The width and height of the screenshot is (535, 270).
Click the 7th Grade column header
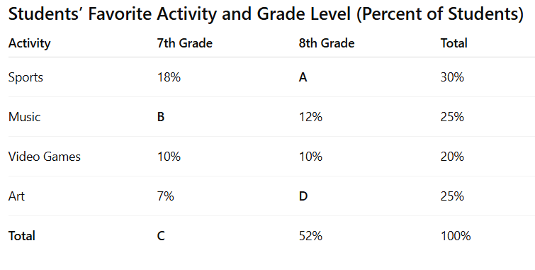point(184,43)
